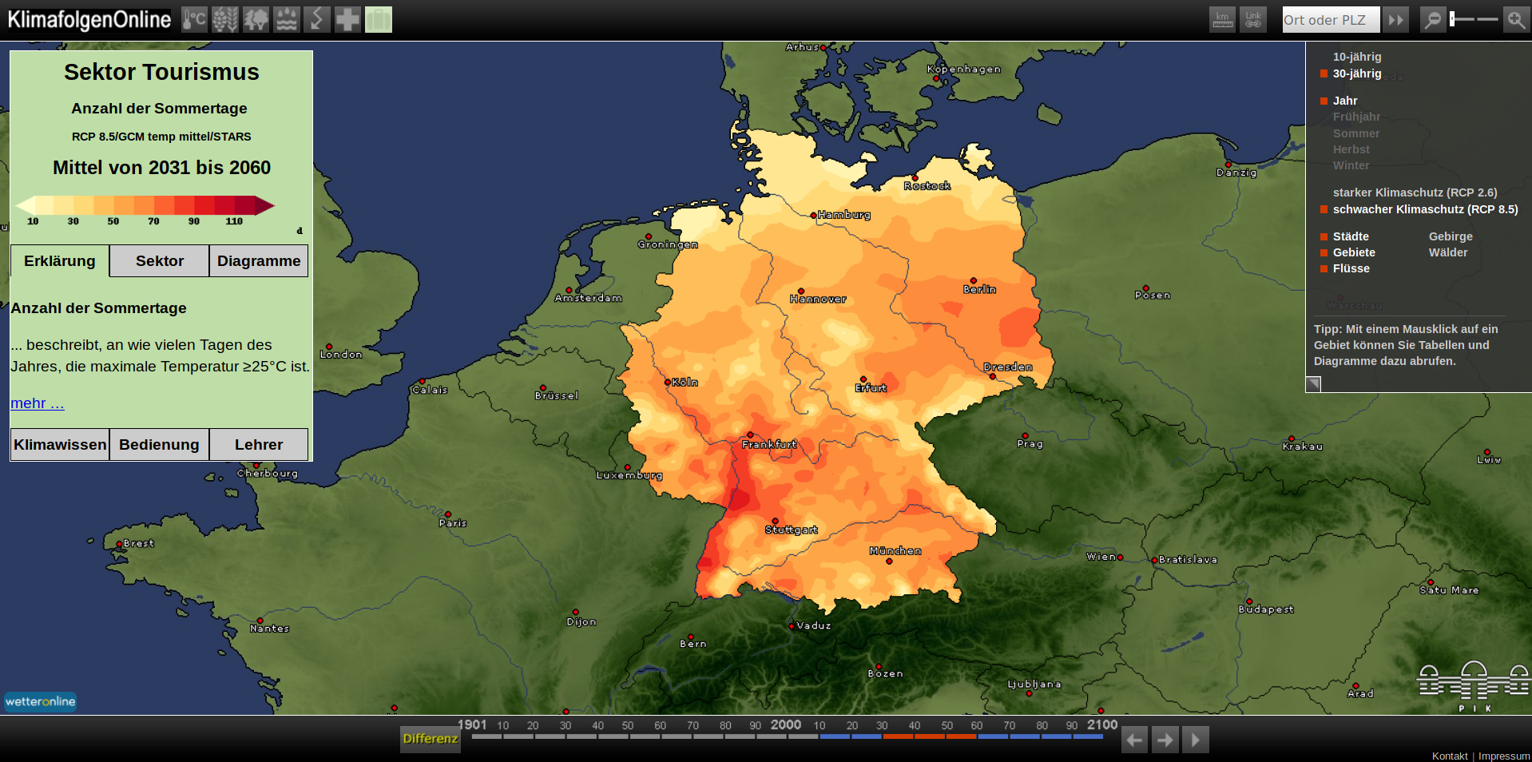Select 30-jährig averaging period
Image resolution: width=1532 pixels, height=762 pixels.
point(1356,73)
